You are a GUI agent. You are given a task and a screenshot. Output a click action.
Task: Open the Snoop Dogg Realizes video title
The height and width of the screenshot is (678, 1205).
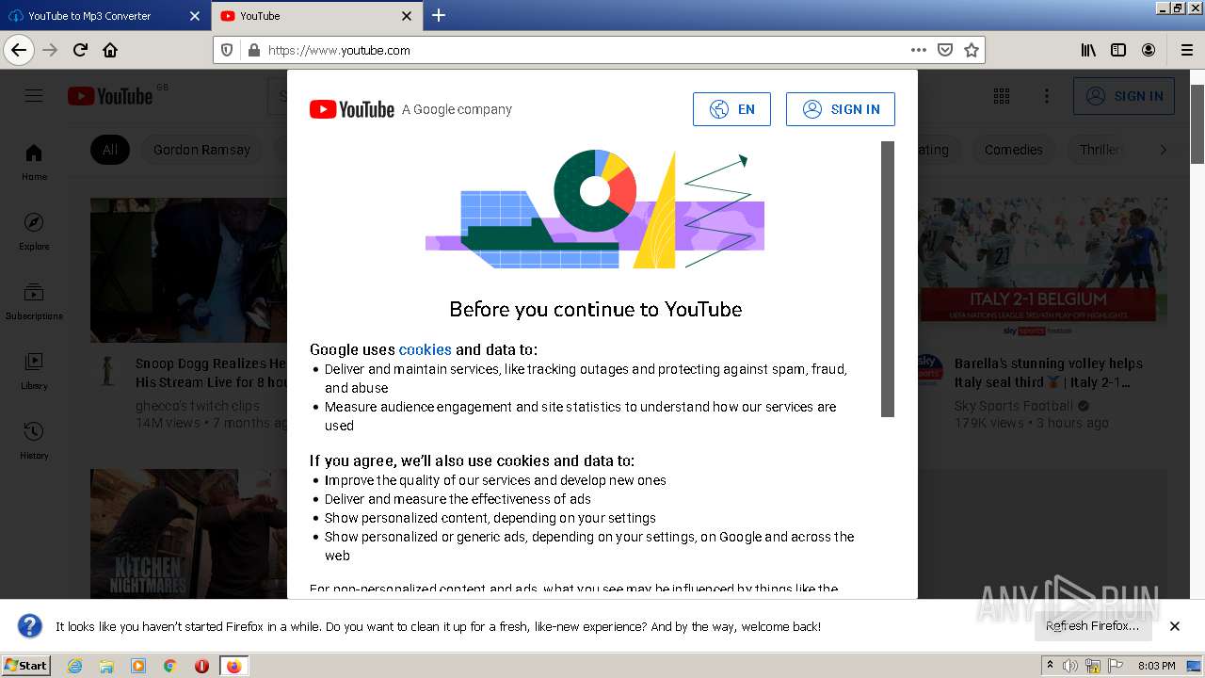click(x=211, y=373)
